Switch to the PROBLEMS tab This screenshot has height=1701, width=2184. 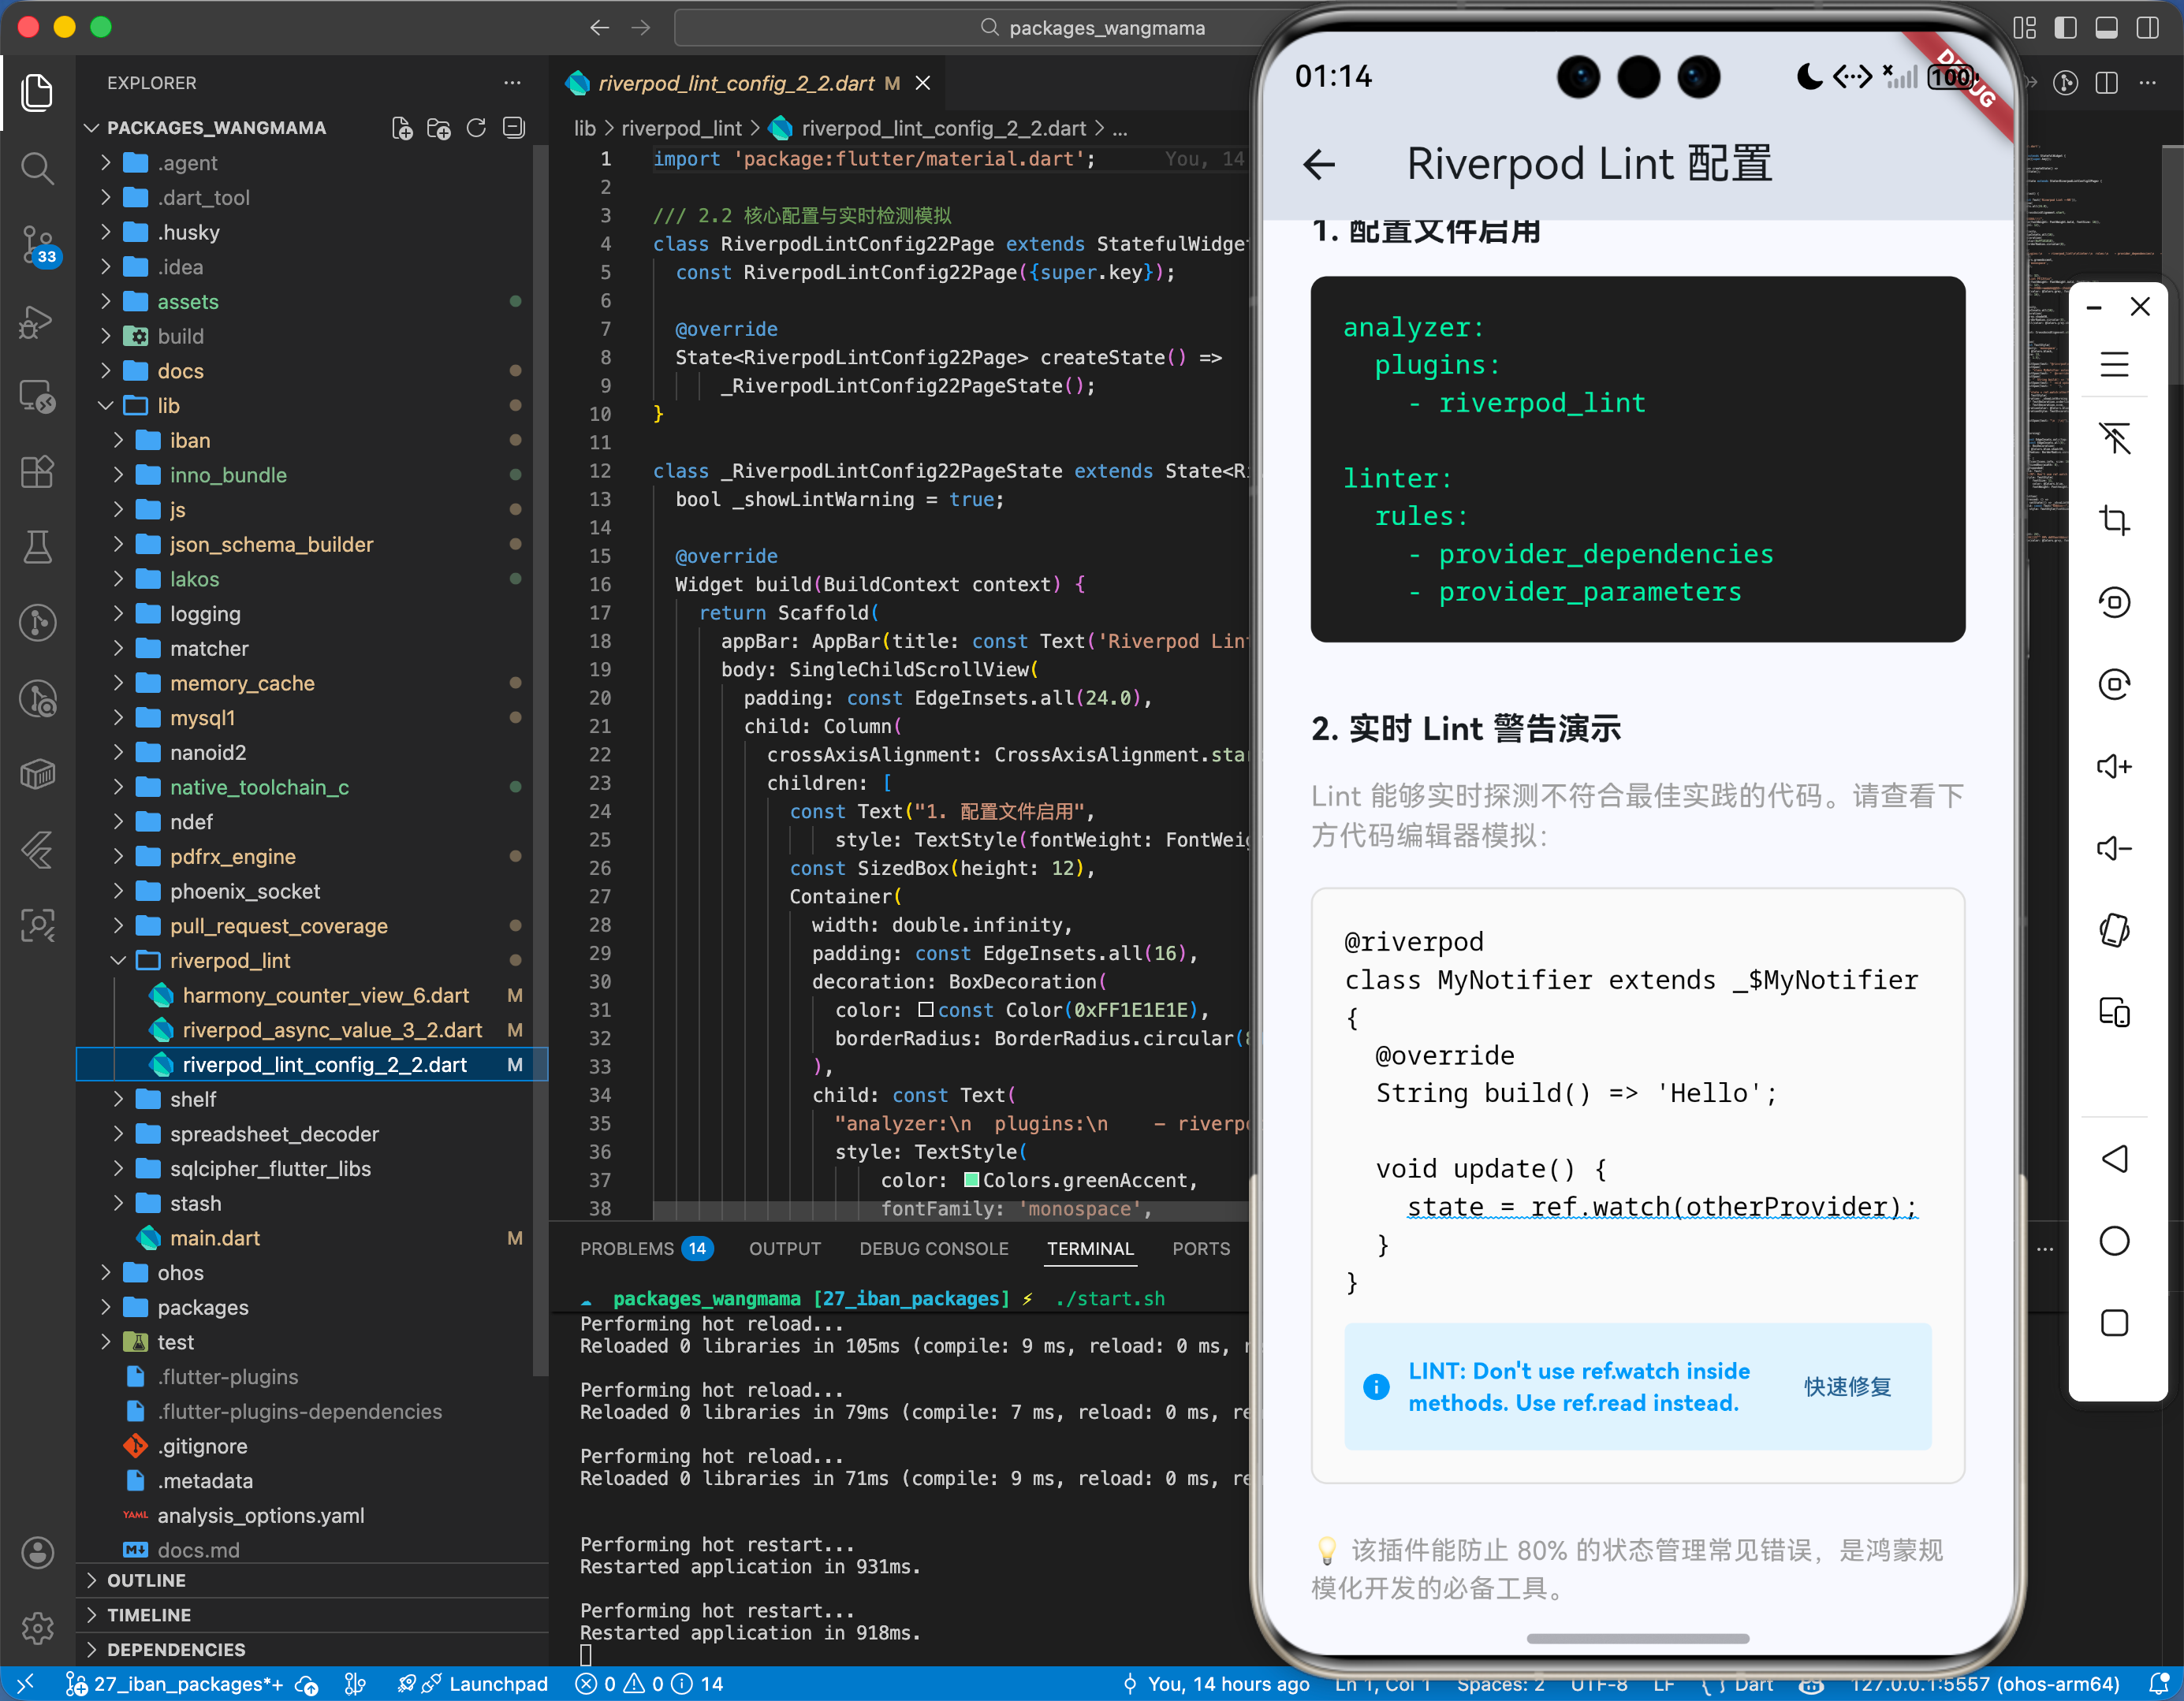627,1248
